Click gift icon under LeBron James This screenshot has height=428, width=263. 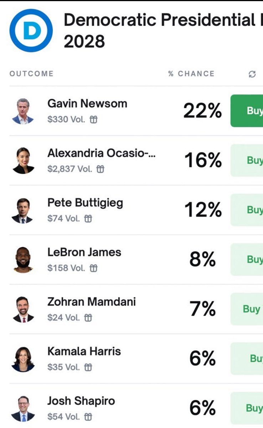[x=93, y=268]
